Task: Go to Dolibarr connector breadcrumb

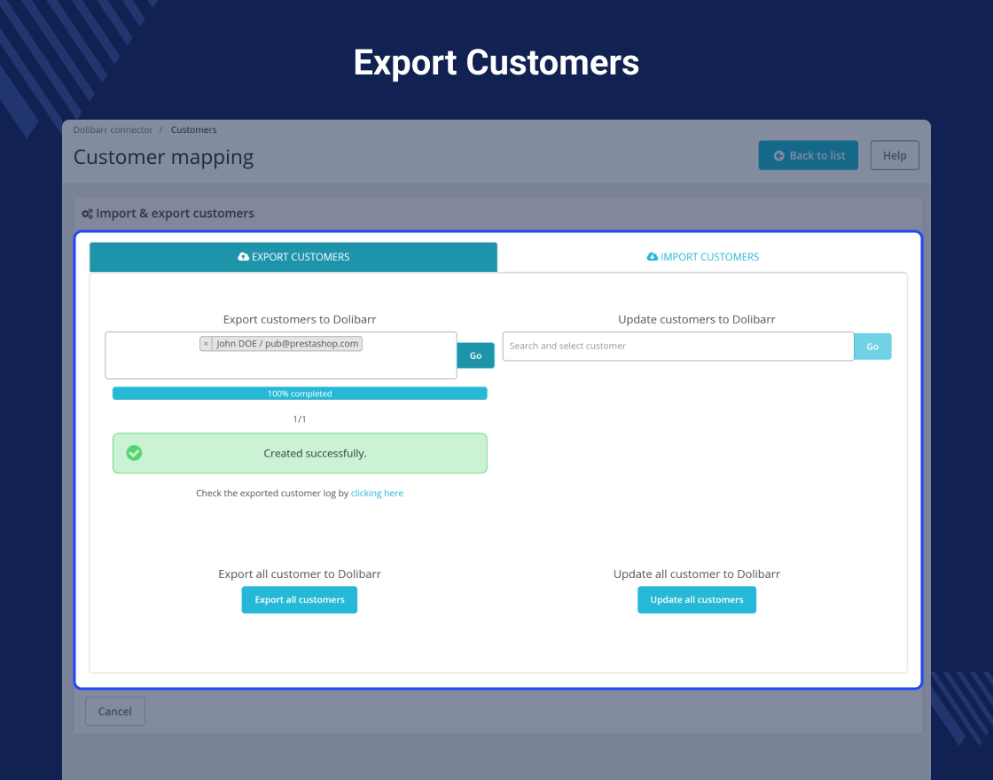Action: click(x=113, y=129)
